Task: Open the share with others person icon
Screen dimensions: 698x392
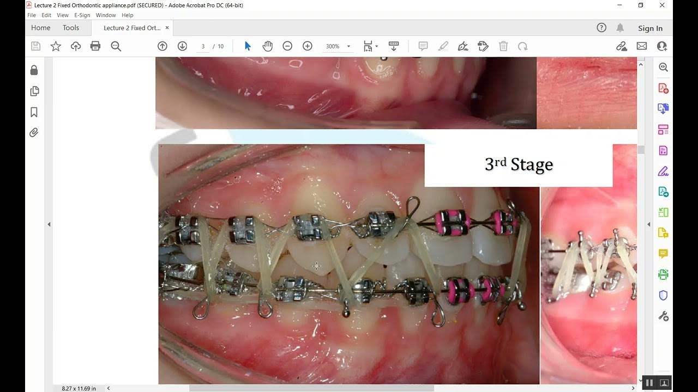Action: click(662, 46)
